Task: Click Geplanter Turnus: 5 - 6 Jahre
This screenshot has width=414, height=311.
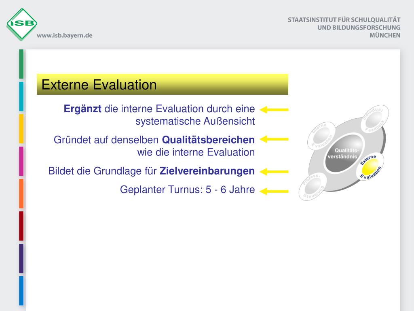Action: [x=188, y=190]
